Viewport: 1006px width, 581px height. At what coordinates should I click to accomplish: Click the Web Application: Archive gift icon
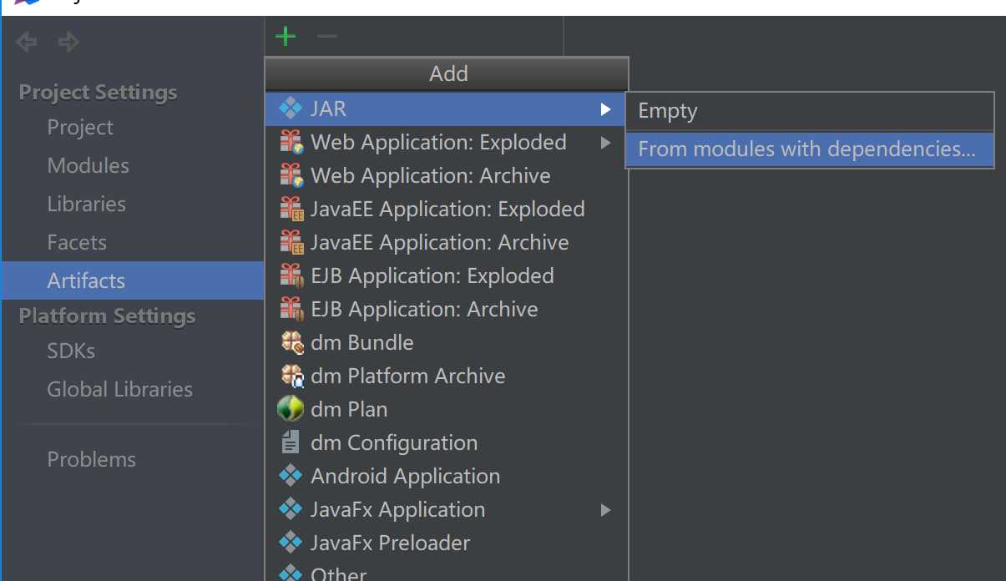[291, 175]
